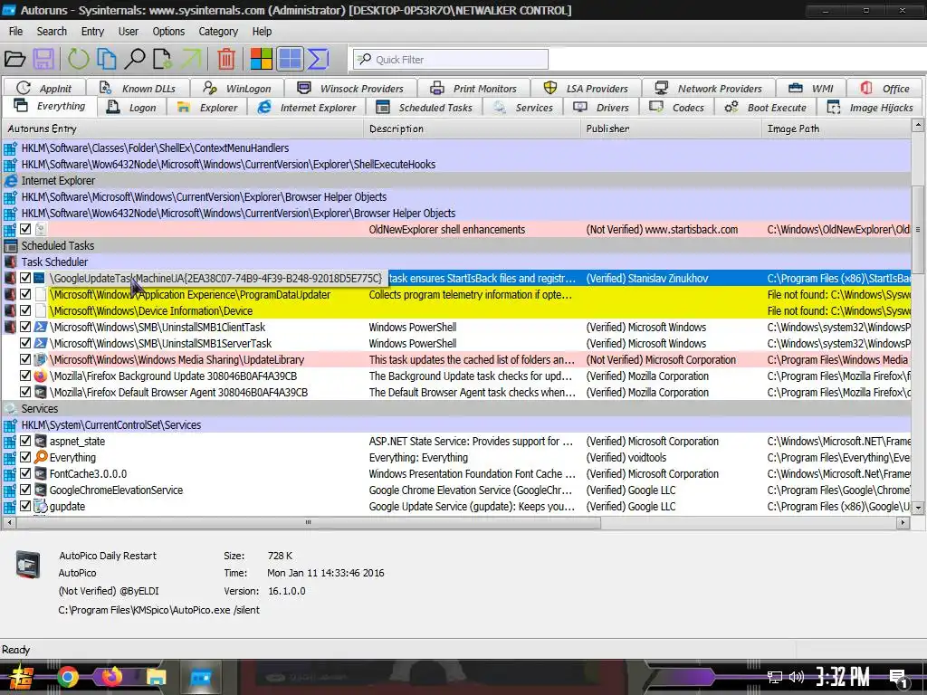The width and height of the screenshot is (927, 695).
Task: Click the Firefox icon in the taskbar
Action: [111, 677]
